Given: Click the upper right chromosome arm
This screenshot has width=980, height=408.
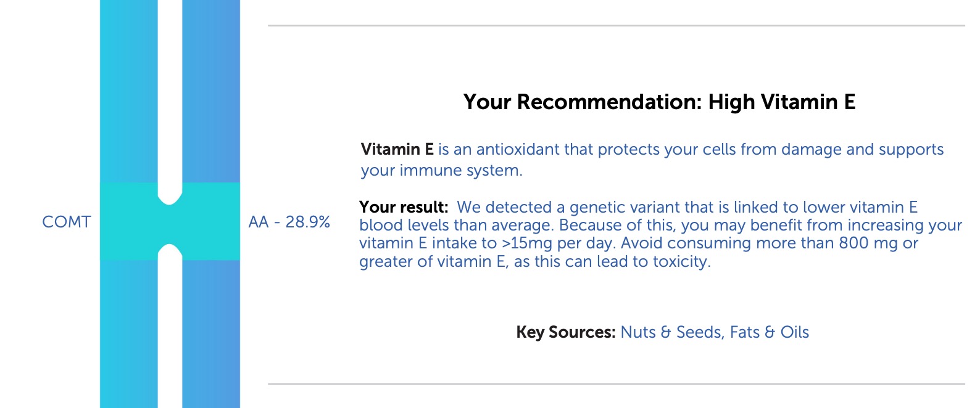Looking at the screenshot, I should 211,91.
